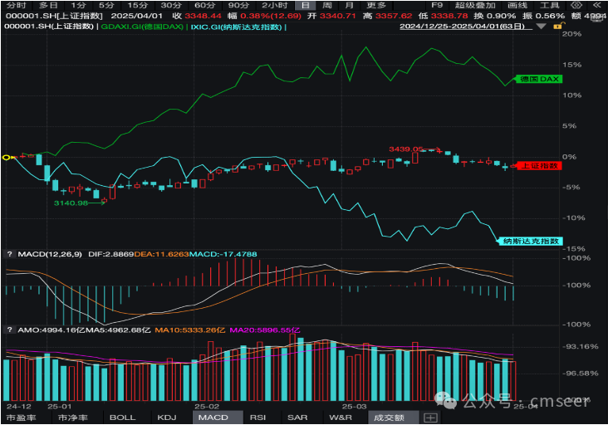Click the 德国DAX line label
This screenshot has height=425, width=608.
[539, 79]
